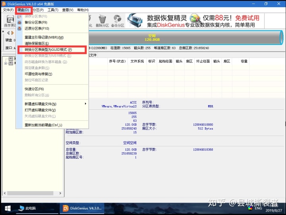Select 重新加载当前硬盘(Ctrl_L)
The image size is (286, 215).
[x=52, y=125]
